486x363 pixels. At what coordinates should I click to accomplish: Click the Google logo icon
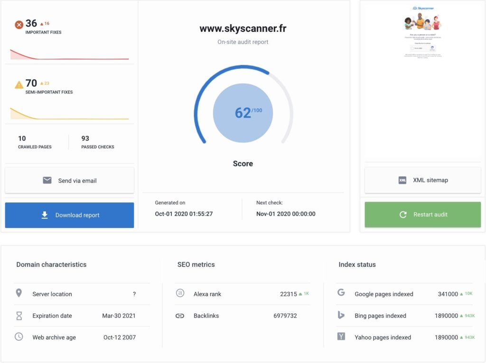[341, 292]
